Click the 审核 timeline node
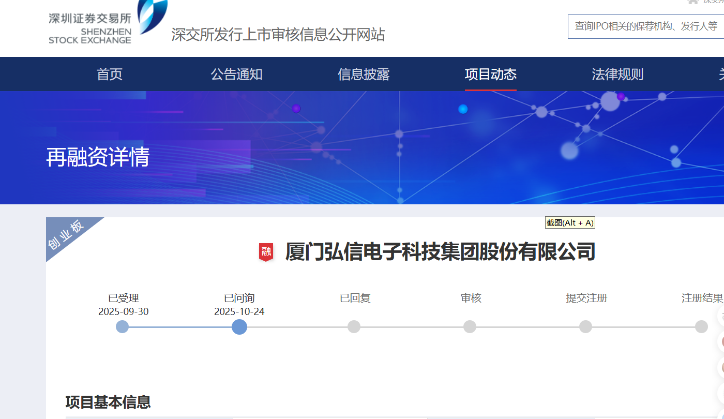 point(470,327)
